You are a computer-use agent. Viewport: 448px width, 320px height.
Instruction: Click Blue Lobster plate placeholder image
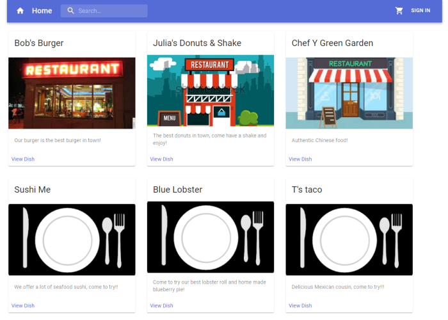coord(211,237)
